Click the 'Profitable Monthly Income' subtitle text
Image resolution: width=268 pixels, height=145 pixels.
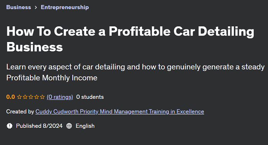click(52, 78)
